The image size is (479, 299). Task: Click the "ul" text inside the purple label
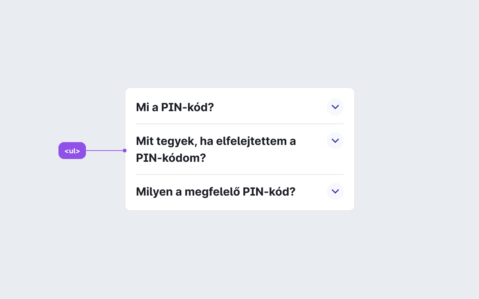pyautogui.click(x=72, y=151)
